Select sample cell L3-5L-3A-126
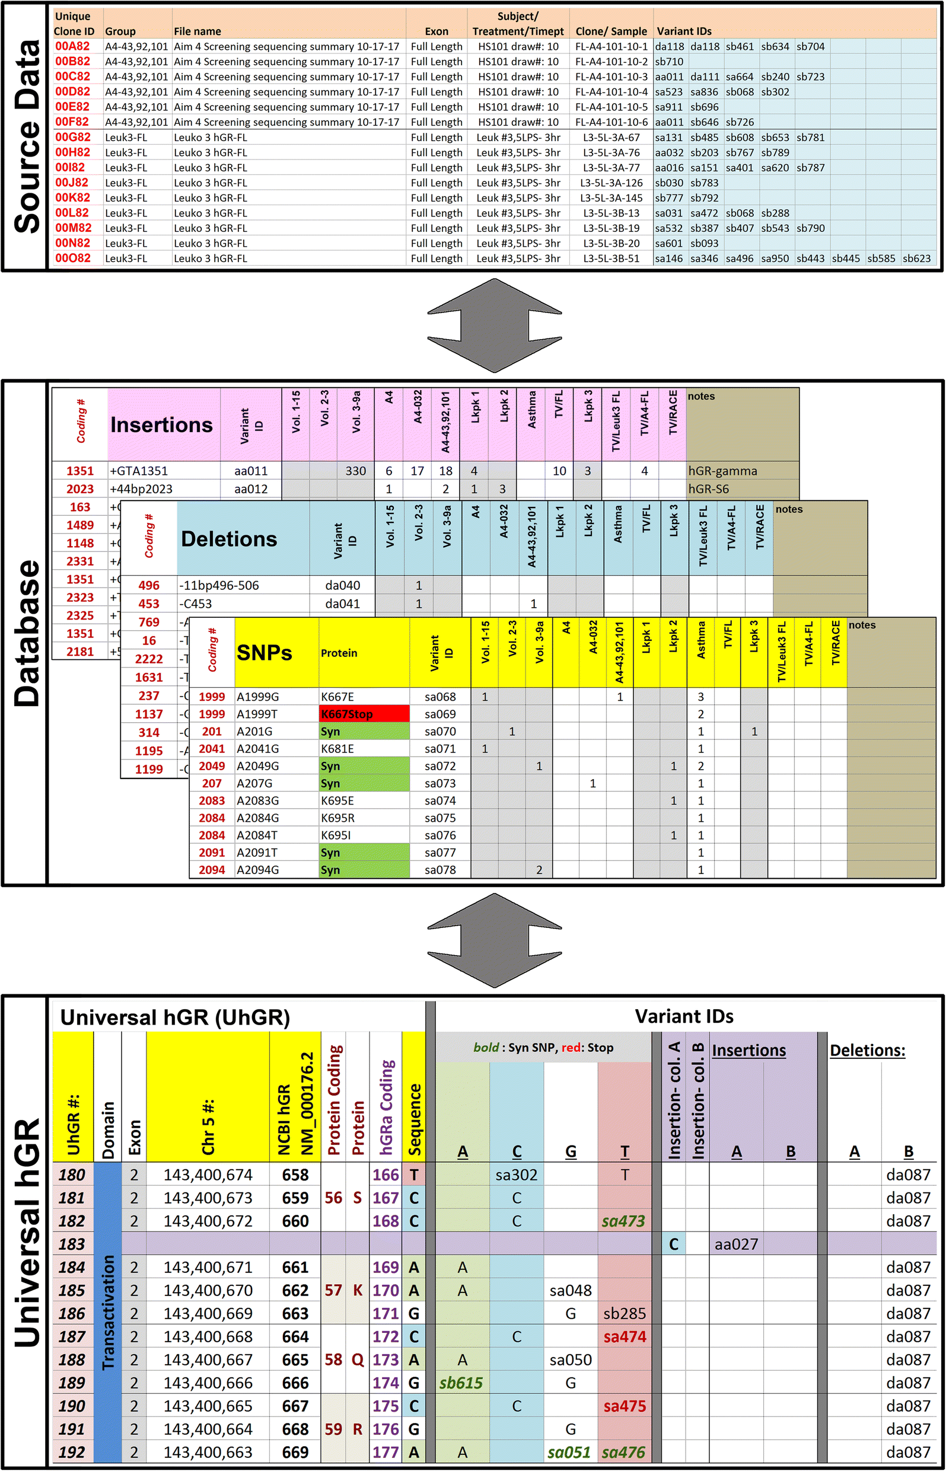The image size is (946, 1471). pyautogui.click(x=611, y=183)
